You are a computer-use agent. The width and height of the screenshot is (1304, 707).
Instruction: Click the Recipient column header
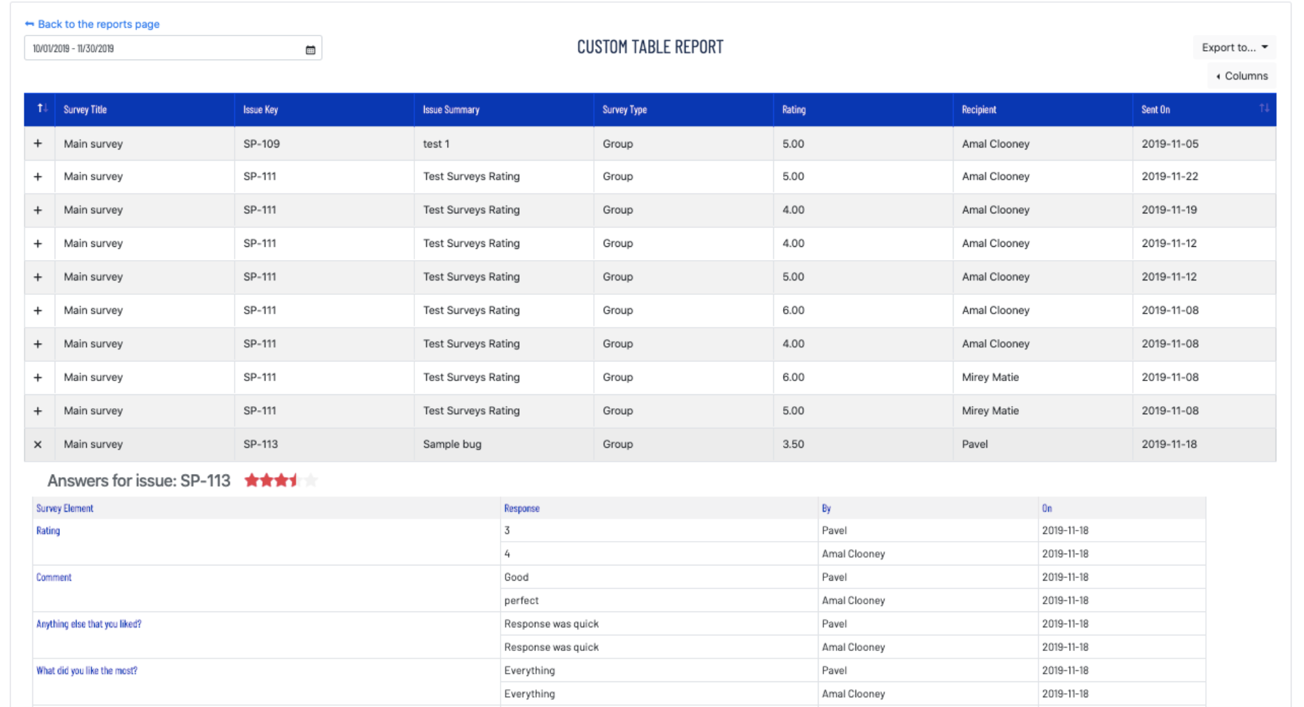point(978,109)
